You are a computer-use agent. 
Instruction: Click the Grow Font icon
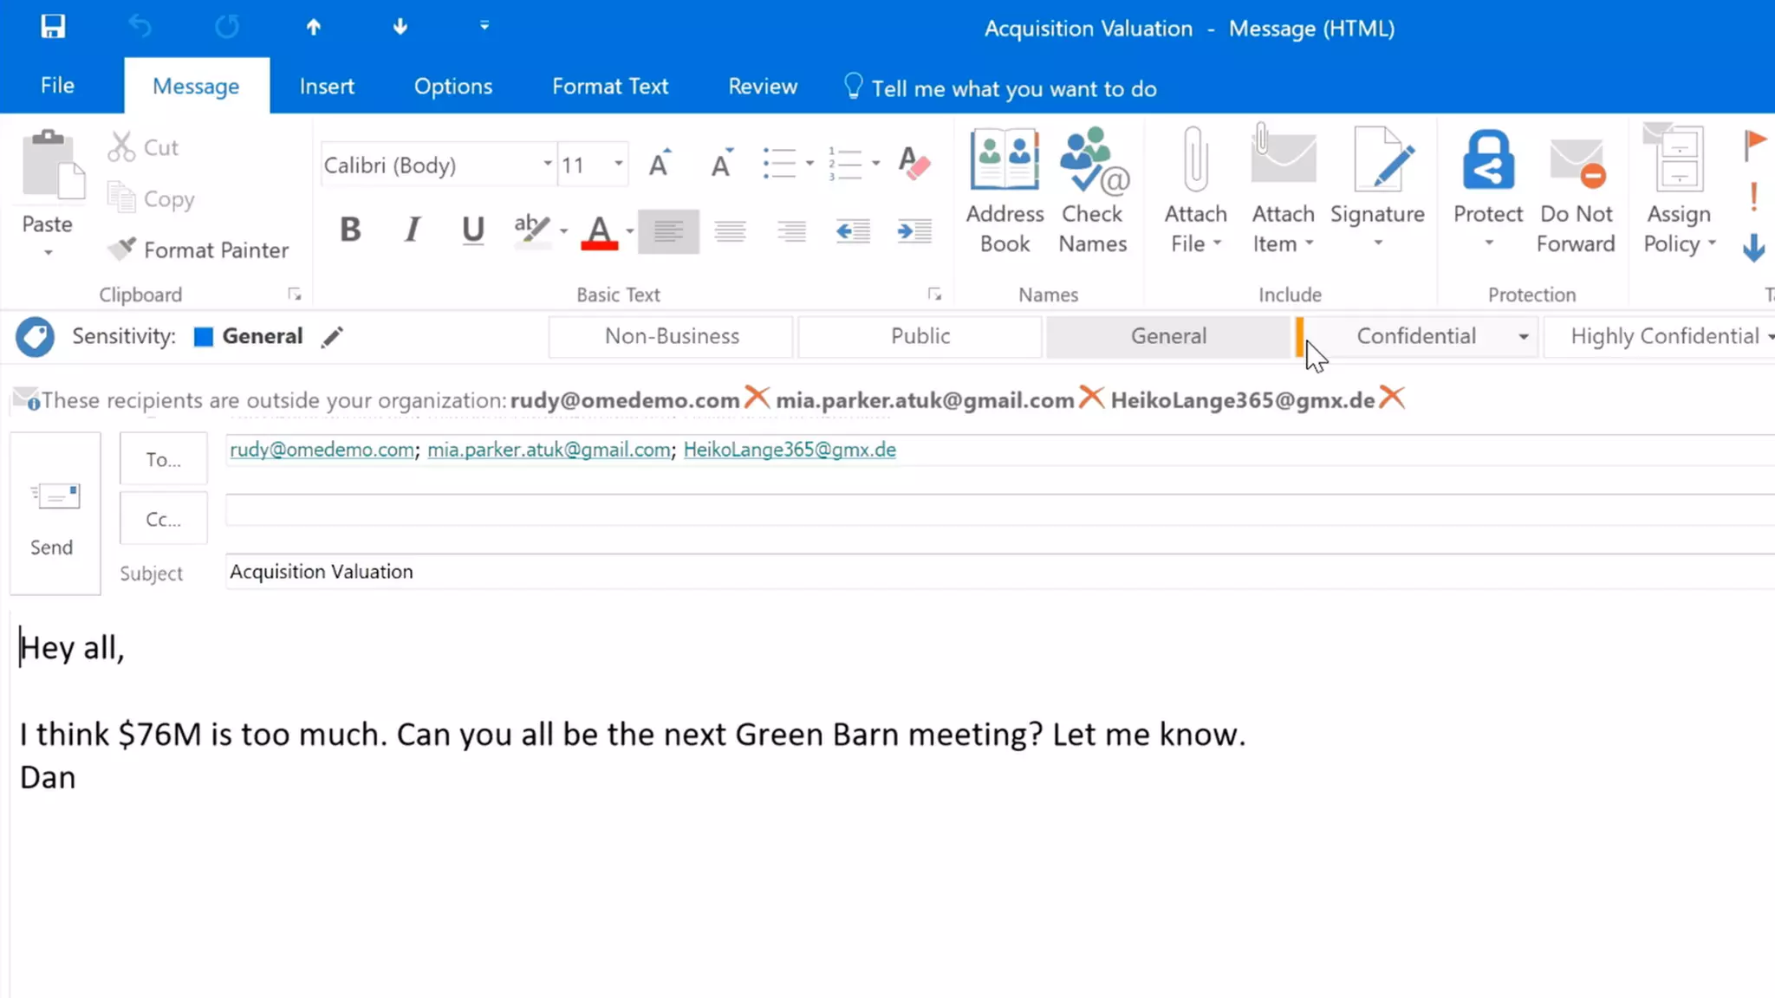pos(660,163)
